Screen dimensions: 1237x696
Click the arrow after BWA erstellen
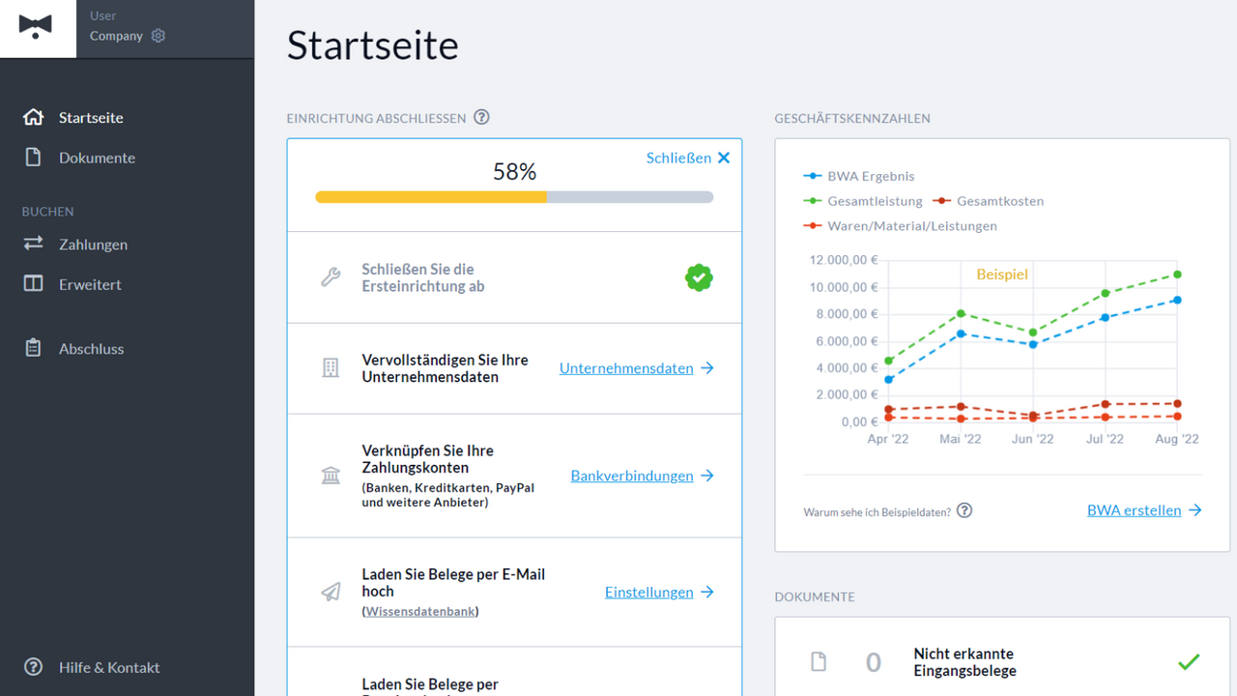click(1195, 510)
